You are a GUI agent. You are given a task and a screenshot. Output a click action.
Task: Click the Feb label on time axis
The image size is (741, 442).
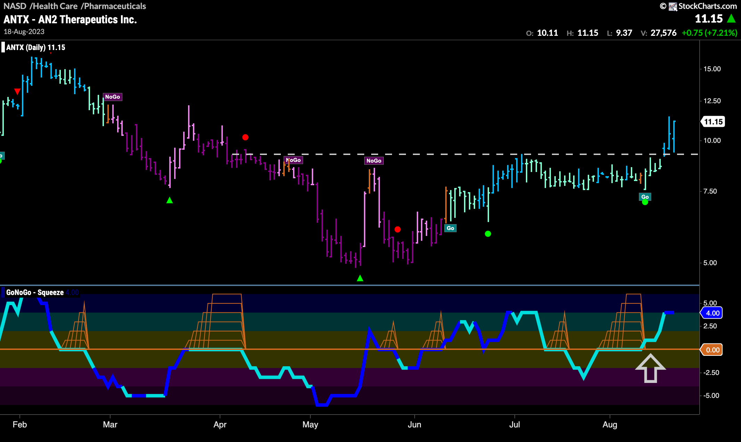(20, 425)
